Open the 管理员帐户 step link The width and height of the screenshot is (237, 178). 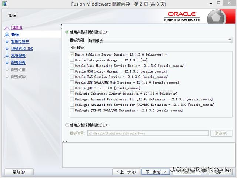pos(20,41)
